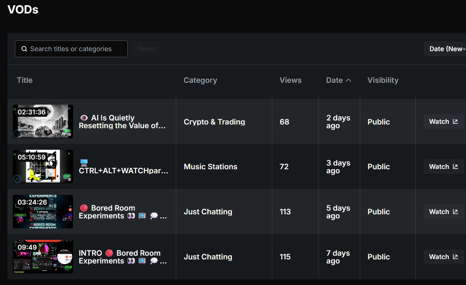Click the INTRO Bored Room Experiments title
This screenshot has width=466, height=285.
[x=123, y=257]
